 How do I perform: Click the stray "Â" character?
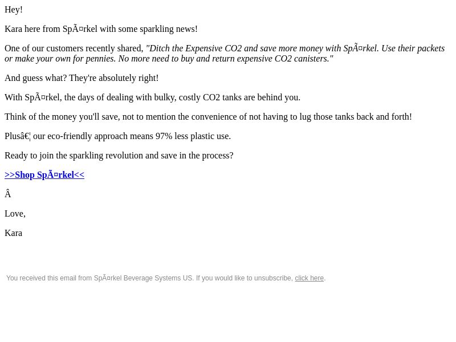8,194
